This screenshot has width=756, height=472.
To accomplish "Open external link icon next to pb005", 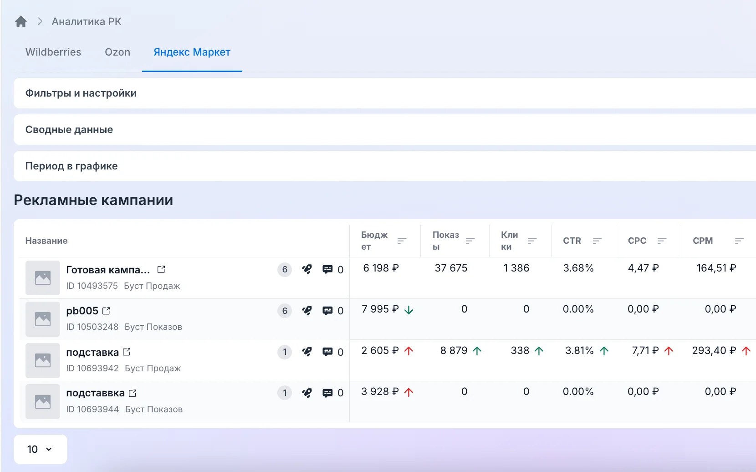I will tap(106, 311).
